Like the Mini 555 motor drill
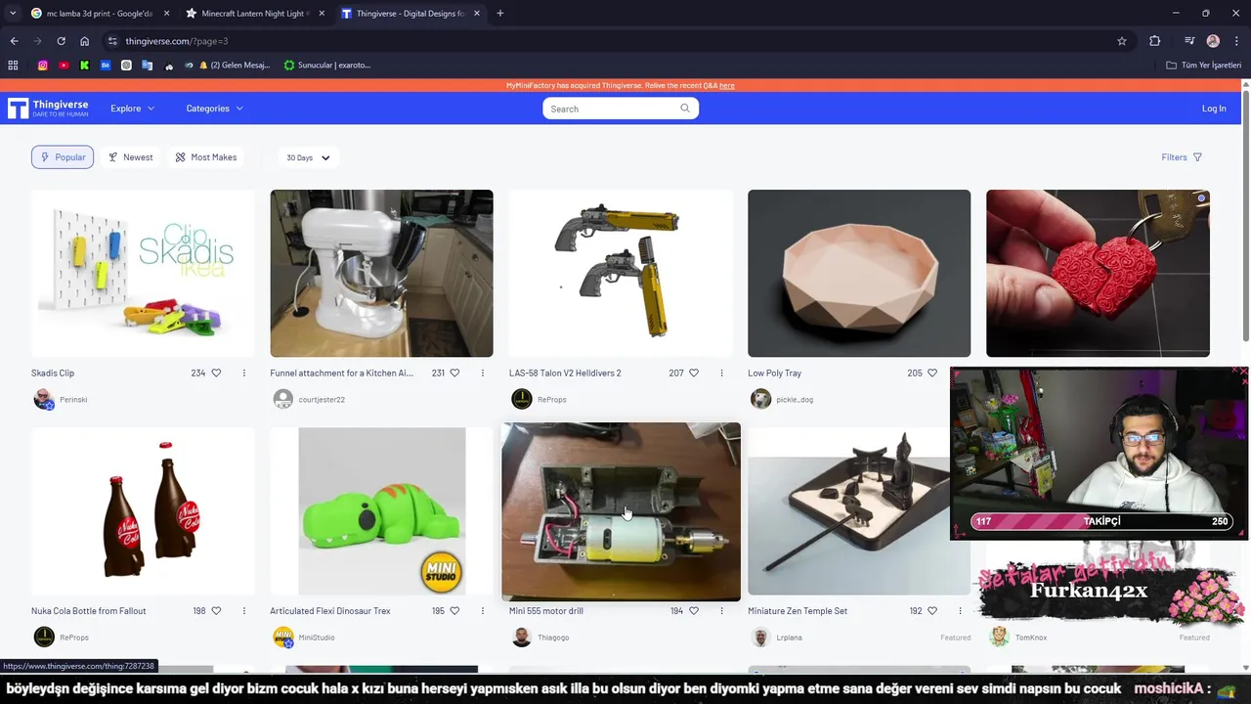This screenshot has width=1251, height=704. [694, 610]
